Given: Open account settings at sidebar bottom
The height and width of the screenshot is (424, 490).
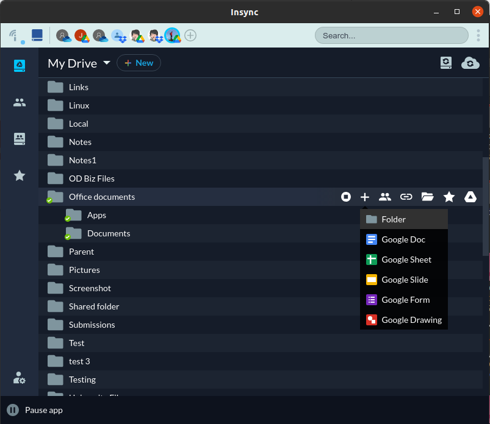Looking at the screenshot, I should (x=19, y=378).
